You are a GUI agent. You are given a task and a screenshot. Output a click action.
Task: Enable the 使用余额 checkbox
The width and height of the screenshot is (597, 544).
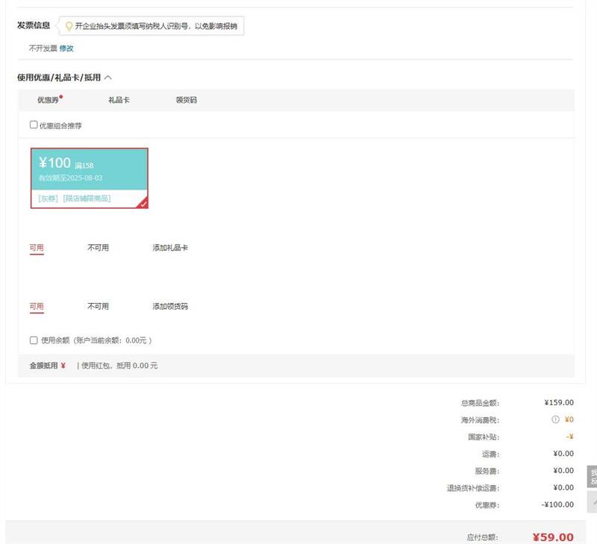(x=34, y=340)
